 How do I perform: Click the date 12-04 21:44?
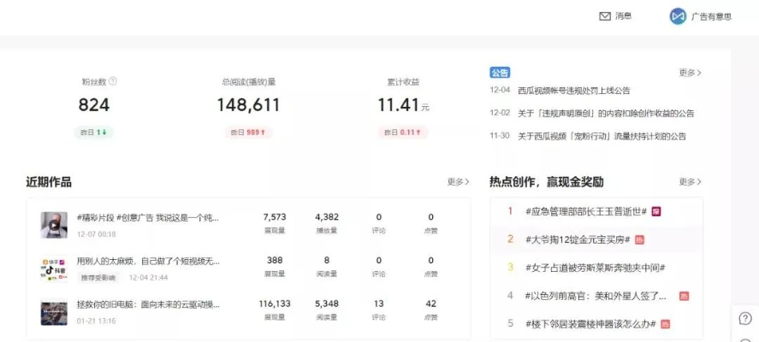click(x=148, y=278)
